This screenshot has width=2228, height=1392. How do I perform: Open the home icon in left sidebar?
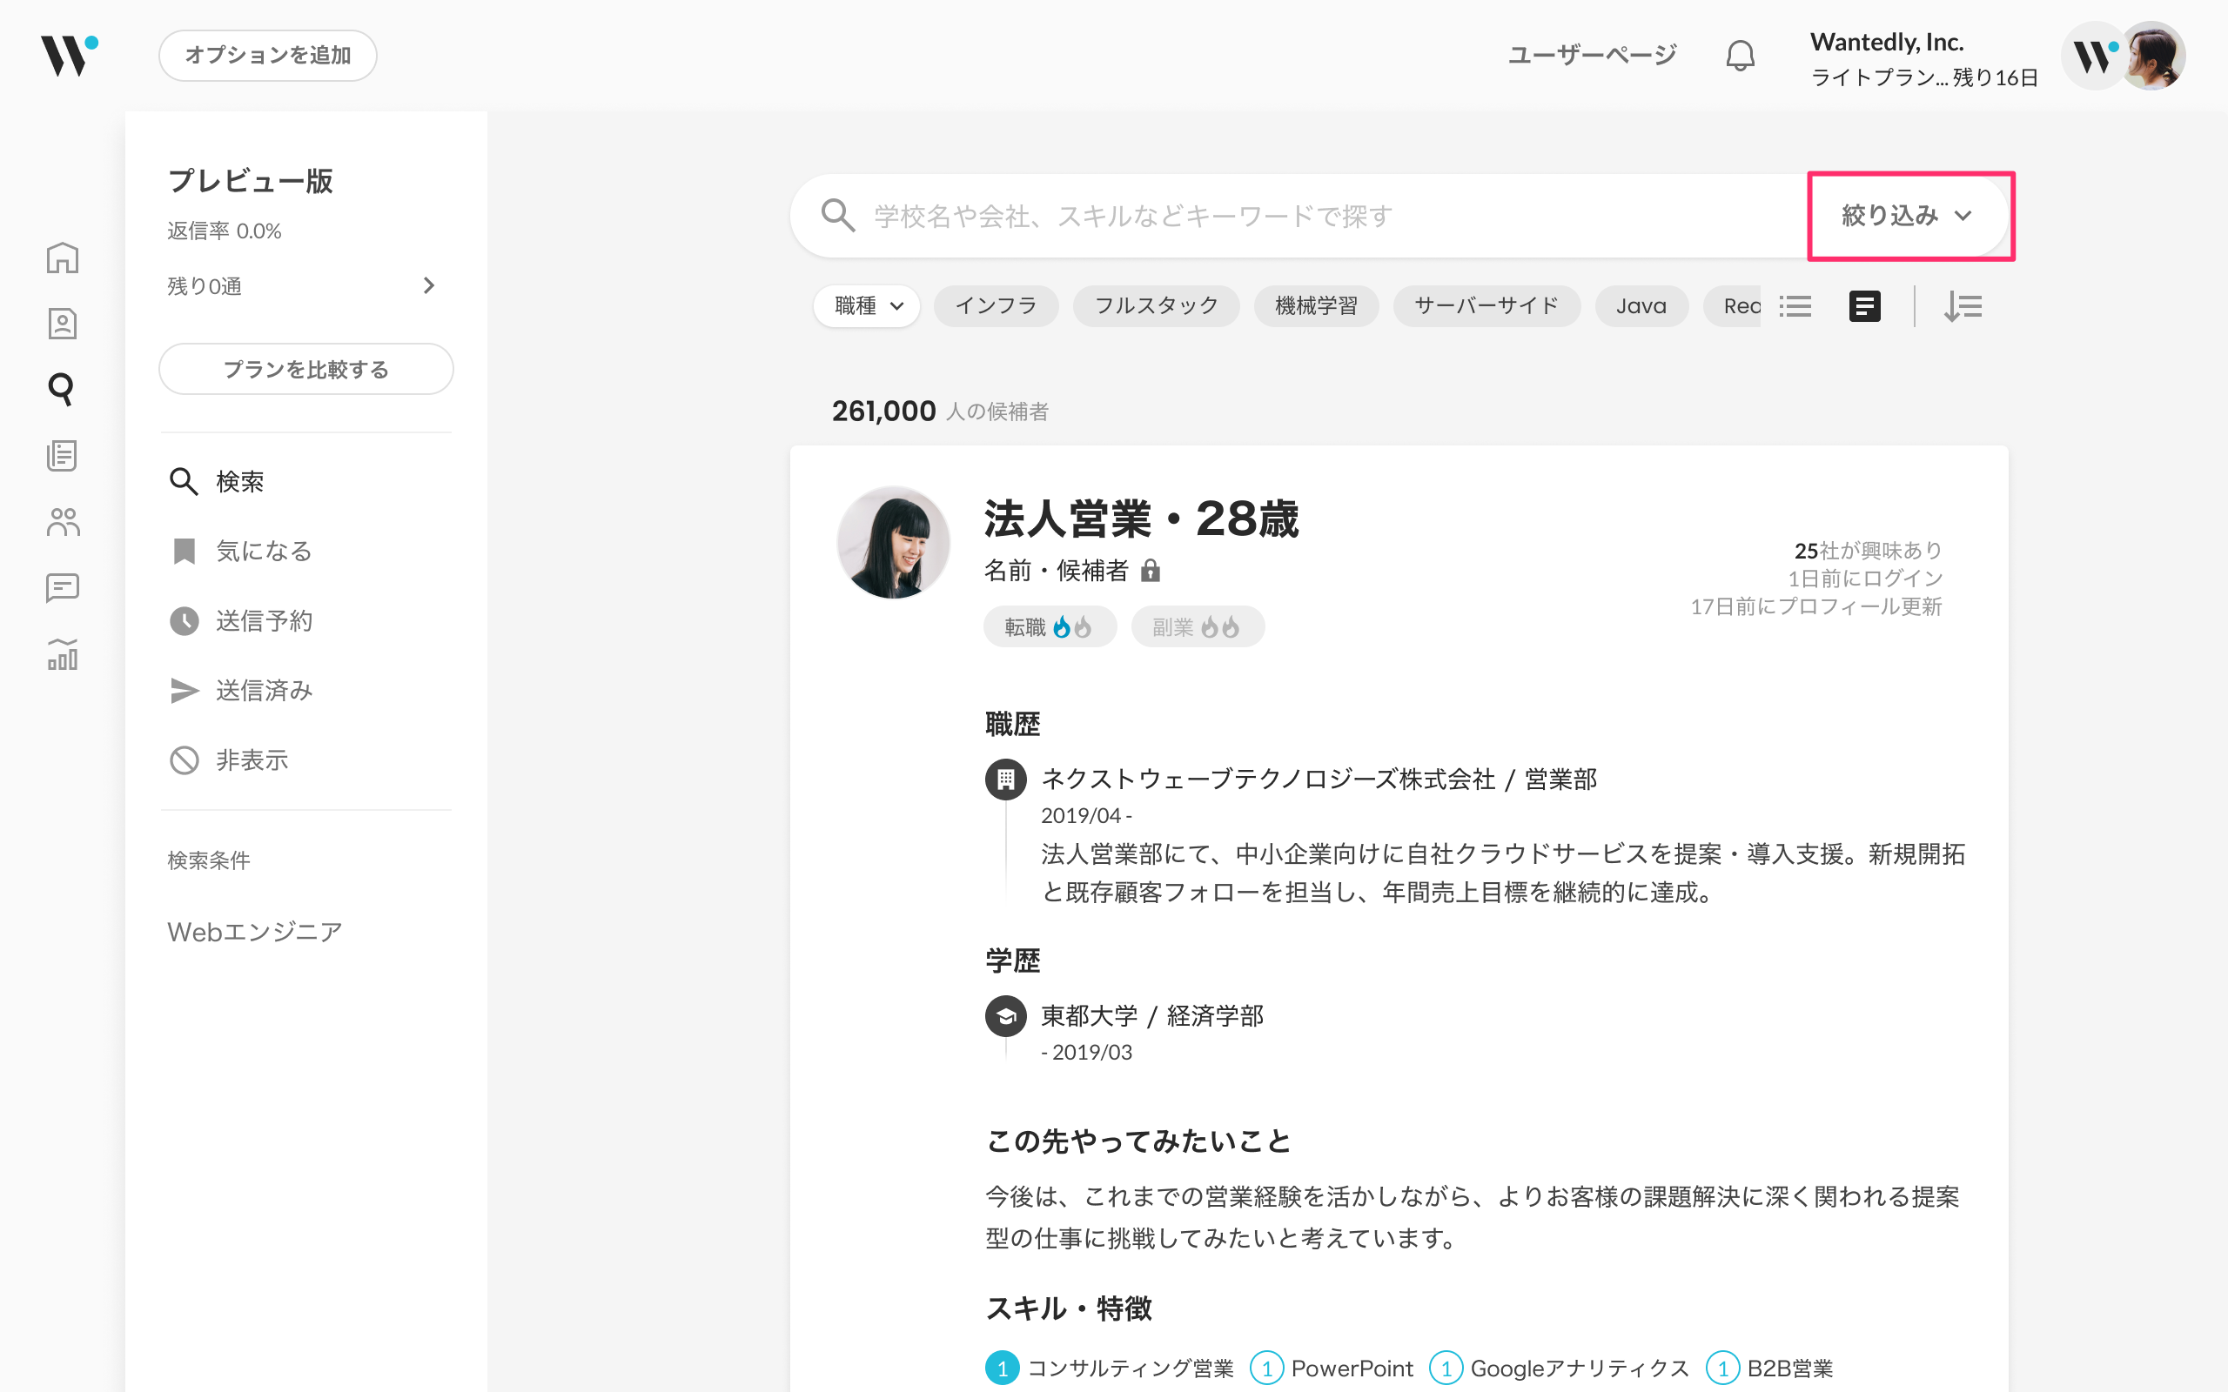63,258
